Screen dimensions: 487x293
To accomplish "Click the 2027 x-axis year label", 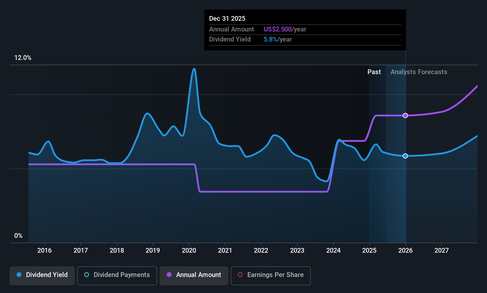I will [x=442, y=251].
